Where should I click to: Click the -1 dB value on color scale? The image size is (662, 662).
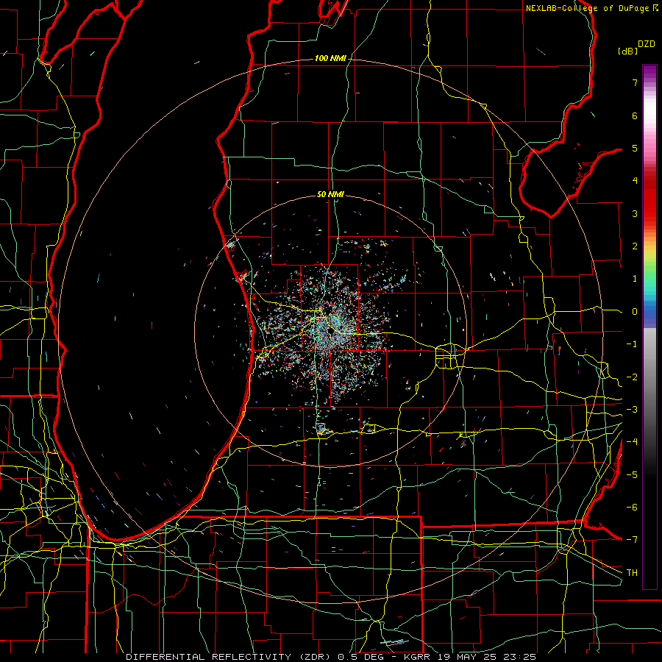[x=632, y=344]
